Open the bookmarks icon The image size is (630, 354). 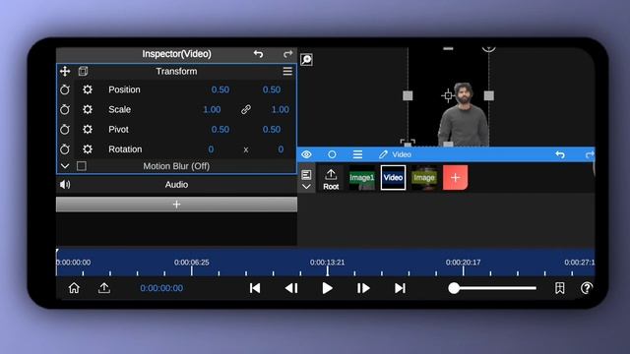point(560,288)
